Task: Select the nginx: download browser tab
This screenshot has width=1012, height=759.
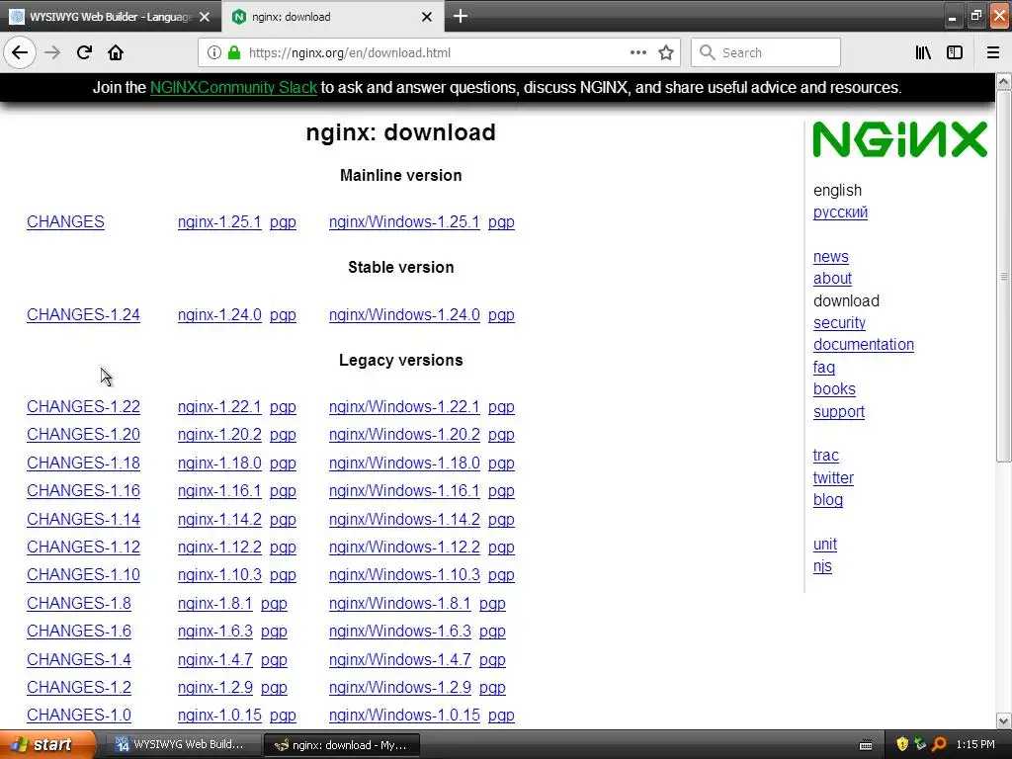Action: (333, 17)
